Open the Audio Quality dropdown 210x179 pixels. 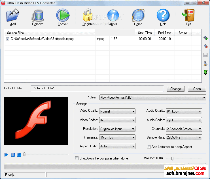[x=184, y=111]
